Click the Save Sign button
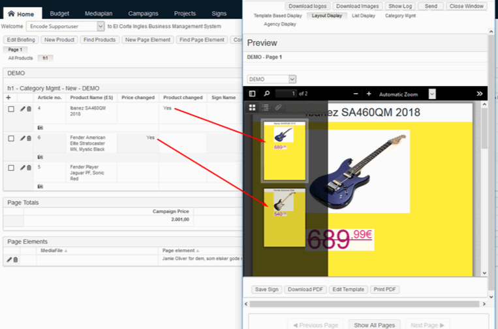The height and width of the screenshot is (329, 498). [266, 289]
